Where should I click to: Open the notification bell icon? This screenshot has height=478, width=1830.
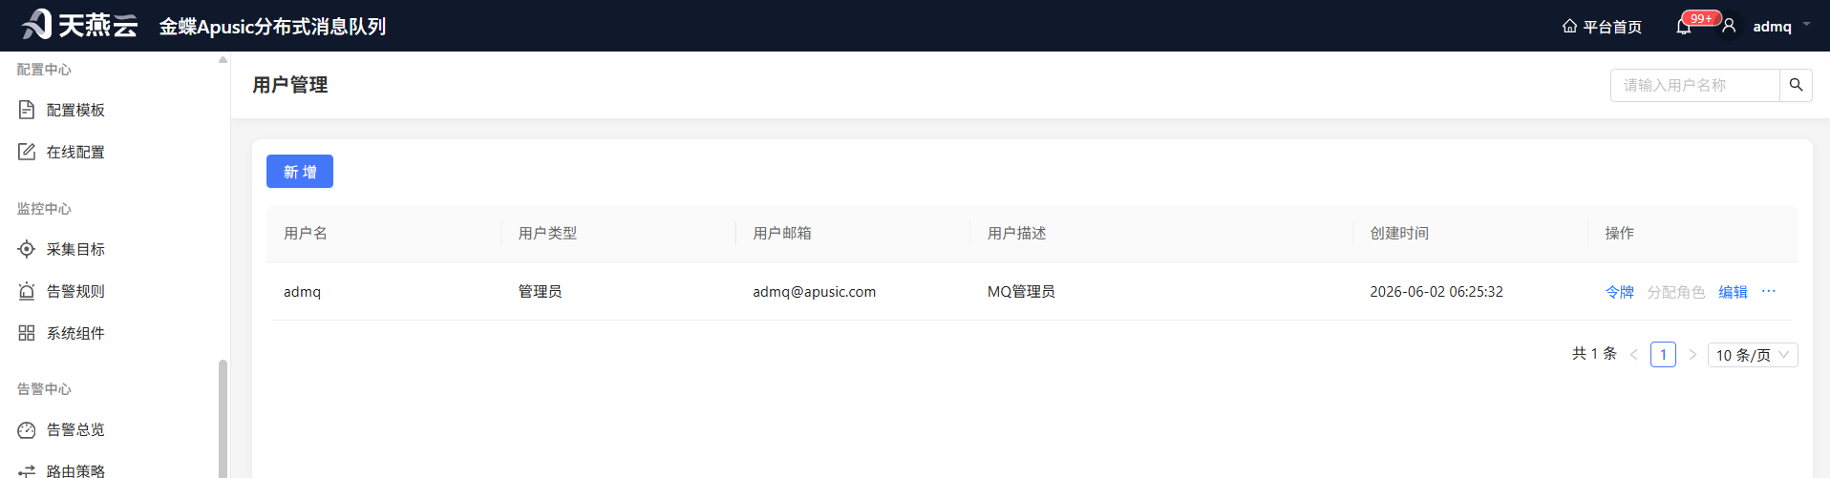coord(1684,27)
